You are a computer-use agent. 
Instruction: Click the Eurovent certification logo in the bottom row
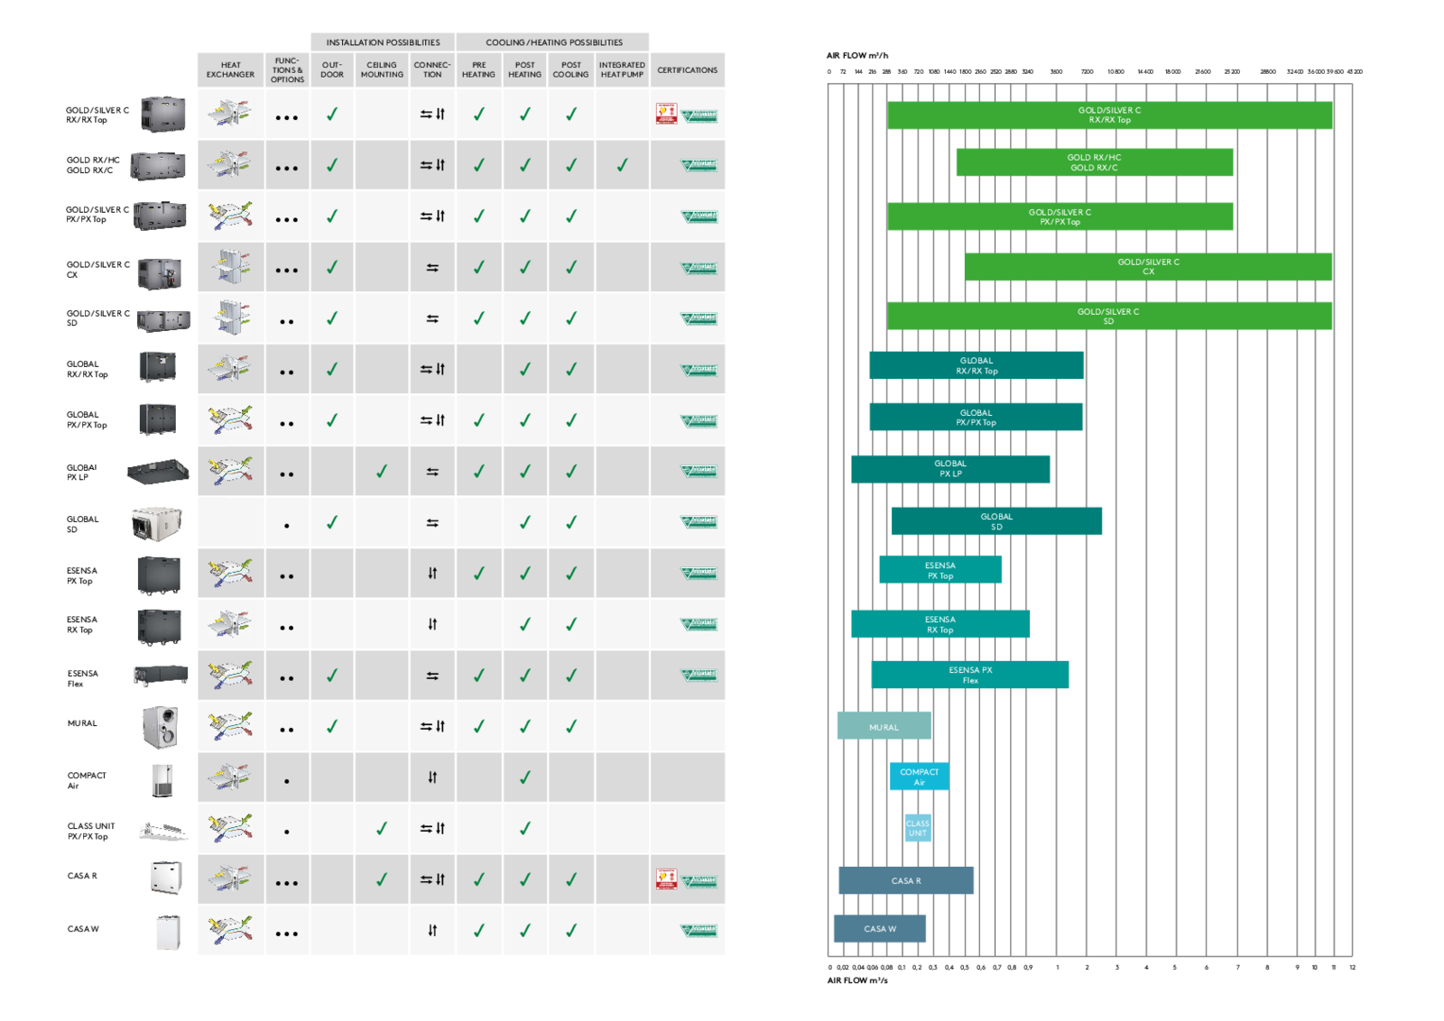click(699, 931)
